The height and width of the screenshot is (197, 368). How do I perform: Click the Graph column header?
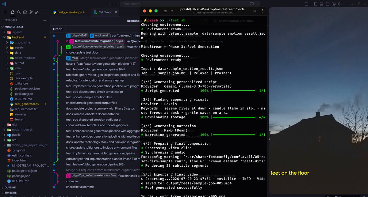coord(58,29)
